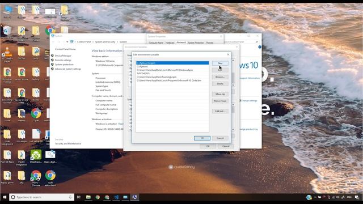Click the pkg folder desktop icon

pos(22,177)
